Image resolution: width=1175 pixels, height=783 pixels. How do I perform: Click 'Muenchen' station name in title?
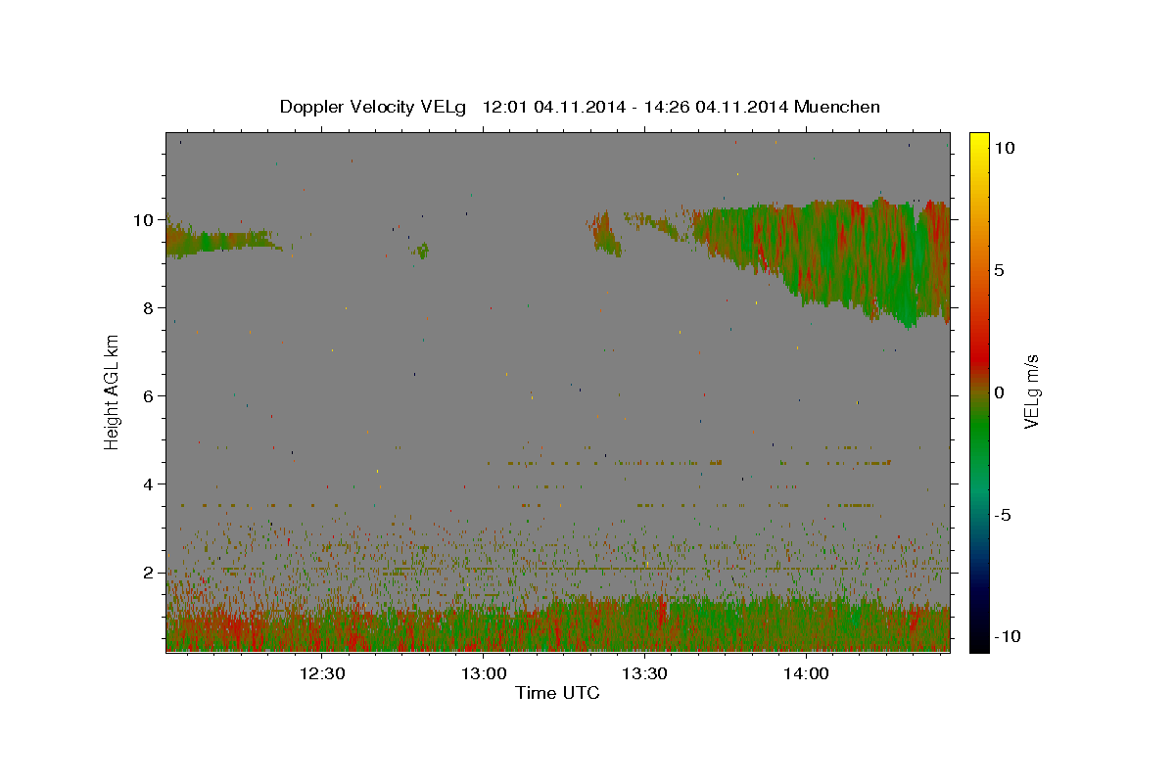click(x=837, y=107)
